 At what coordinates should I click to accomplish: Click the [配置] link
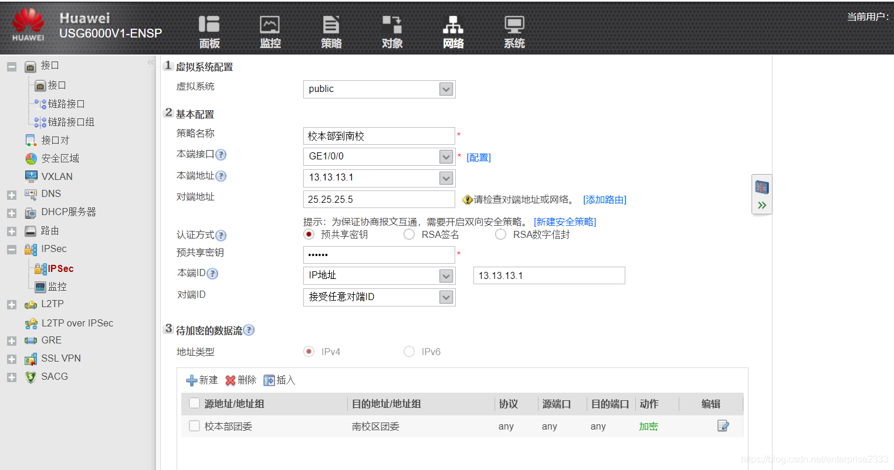click(x=479, y=158)
